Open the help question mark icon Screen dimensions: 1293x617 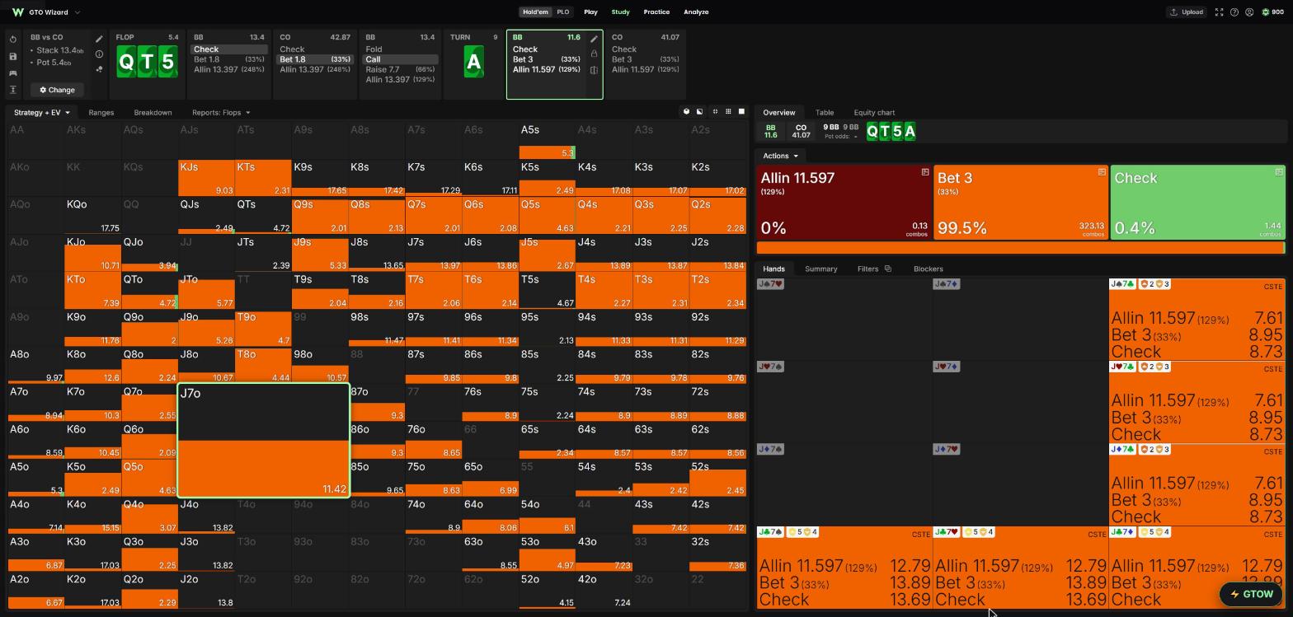1234,12
